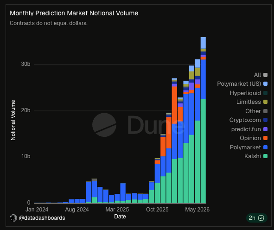This screenshot has height=230, width=274.
Task: Toggle the Limitless legend swatch
Action: (x=265, y=102)
